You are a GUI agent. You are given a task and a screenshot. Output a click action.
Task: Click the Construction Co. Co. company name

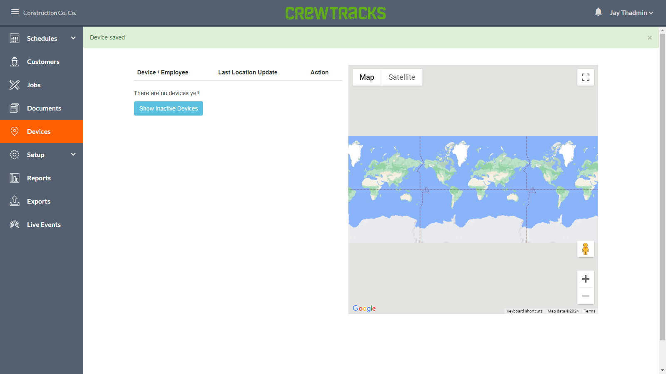(50, 13)
